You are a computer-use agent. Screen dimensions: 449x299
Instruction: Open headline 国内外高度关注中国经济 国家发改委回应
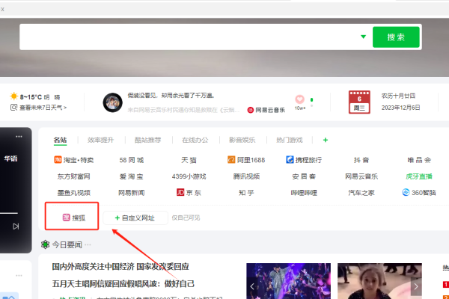(120, 267)
